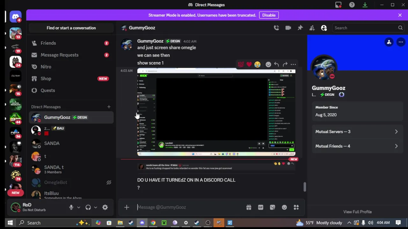Open the Quests page
Image resolution: width=408 pixels, height=229 pixels.
tap(71, 90)
